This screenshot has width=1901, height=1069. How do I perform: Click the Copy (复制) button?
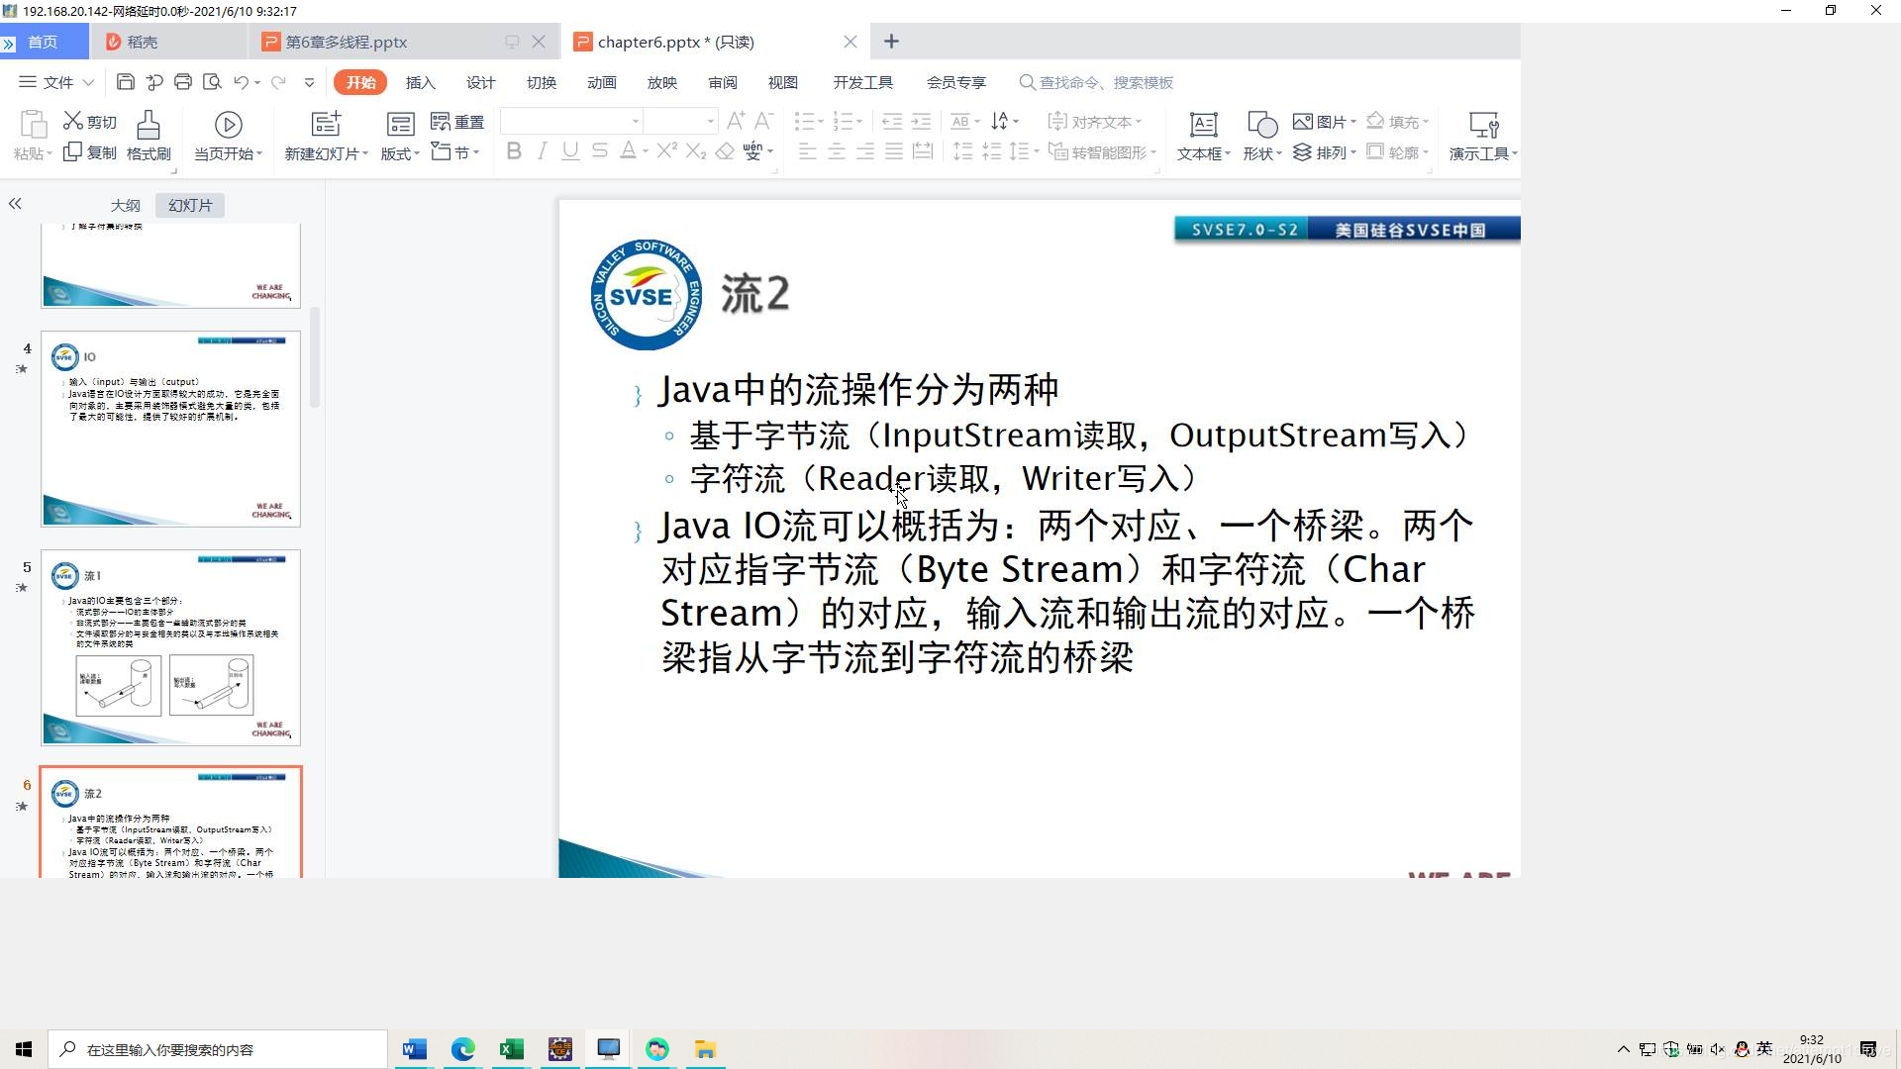(89, 152)
